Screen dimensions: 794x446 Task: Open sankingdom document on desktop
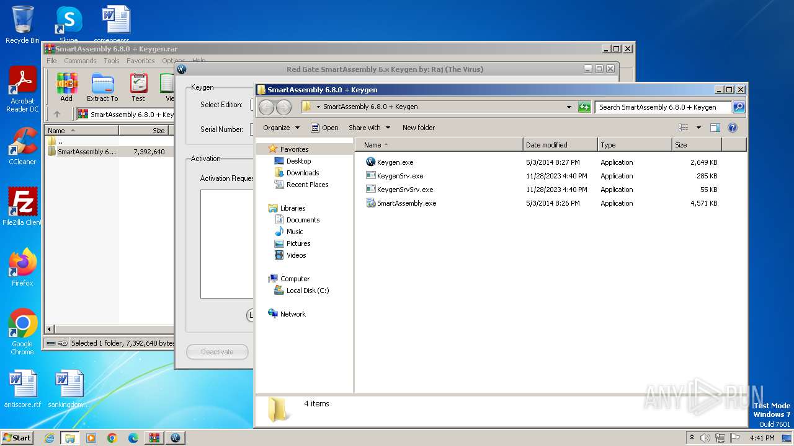[x=69, y=389]
